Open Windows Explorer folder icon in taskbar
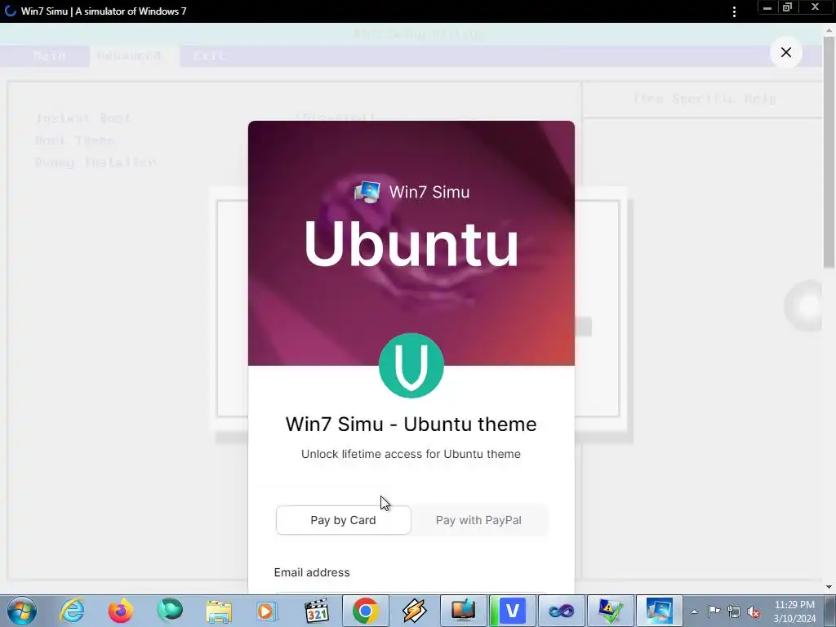The image size is (836, 627). 219,611
